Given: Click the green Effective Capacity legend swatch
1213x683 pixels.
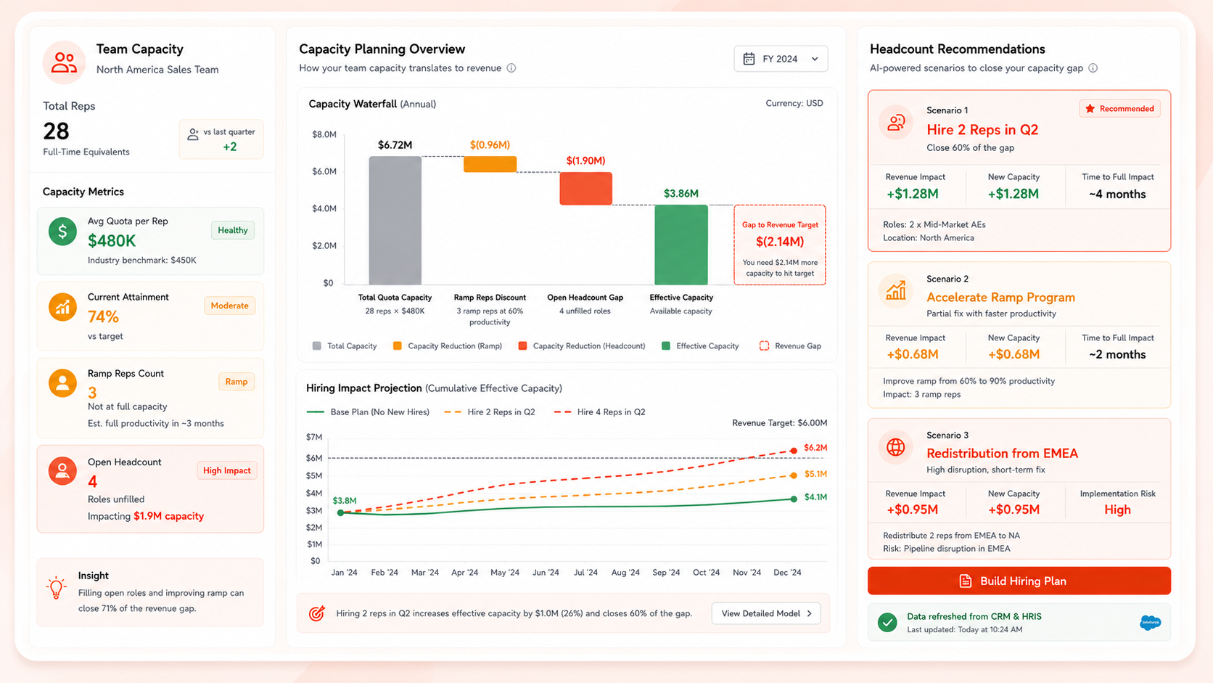Looking at the screenshot, I should tap(665, 346).
